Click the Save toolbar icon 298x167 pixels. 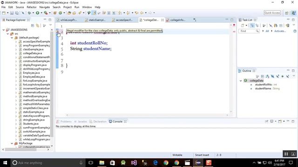[x=12, y=13]
